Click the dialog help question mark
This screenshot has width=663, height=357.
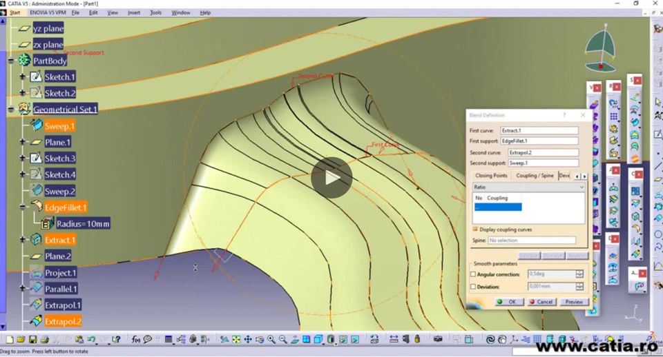[x=564, y=115]
